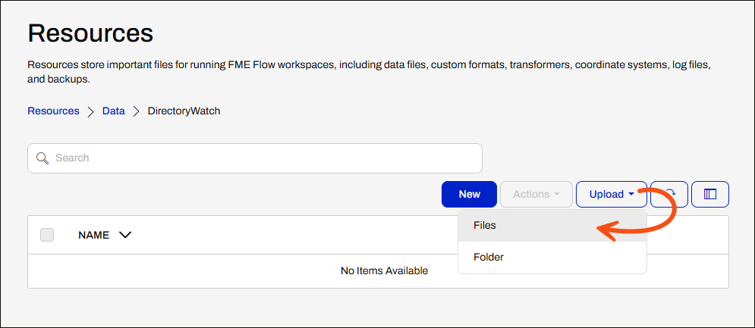Tick the select-all checkbox in table header
Screen dimensions: 755x328
point(47,235)
